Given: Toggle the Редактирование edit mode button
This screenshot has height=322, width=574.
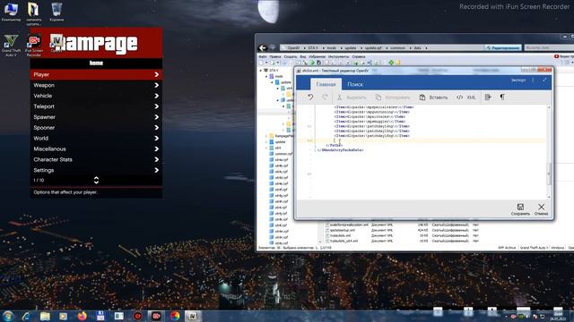Looking at the screenshot, I should point(502,47).
